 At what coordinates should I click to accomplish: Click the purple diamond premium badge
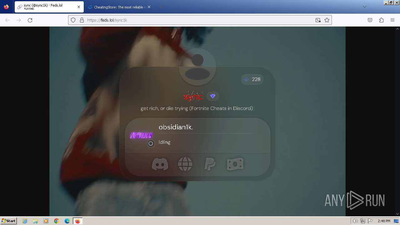[213, 96]
